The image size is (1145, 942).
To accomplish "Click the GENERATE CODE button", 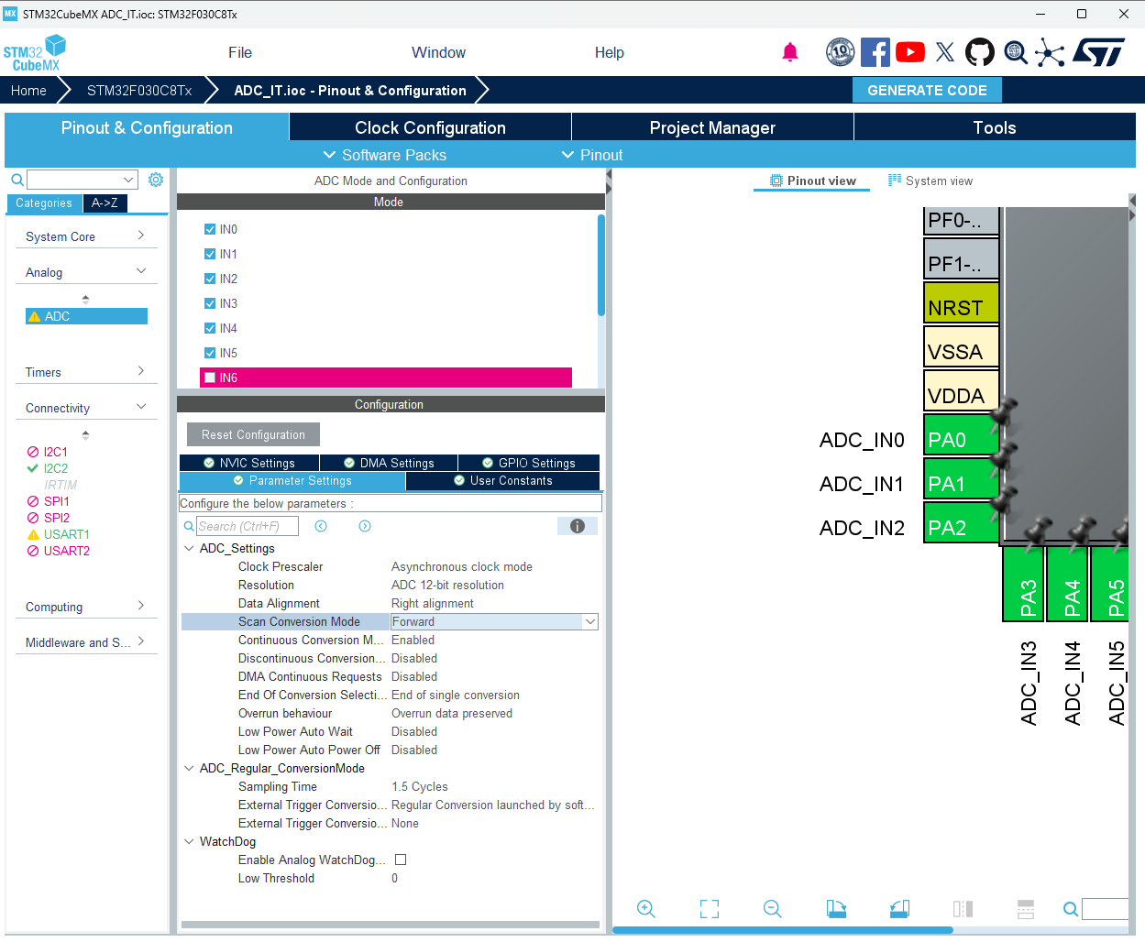I will point(927,90).
